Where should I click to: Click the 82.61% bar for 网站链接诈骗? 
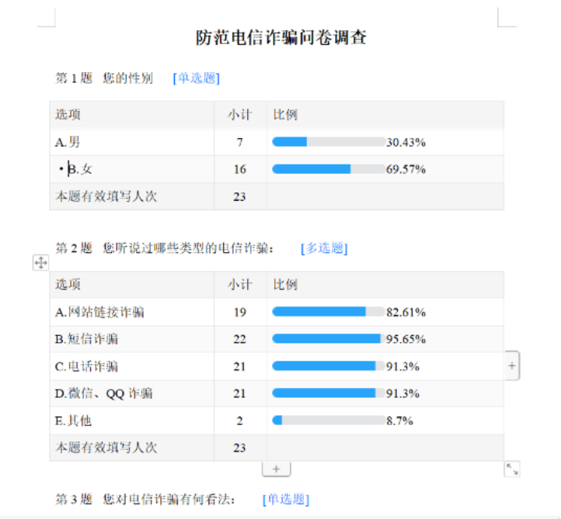click(x=329, y=312)
